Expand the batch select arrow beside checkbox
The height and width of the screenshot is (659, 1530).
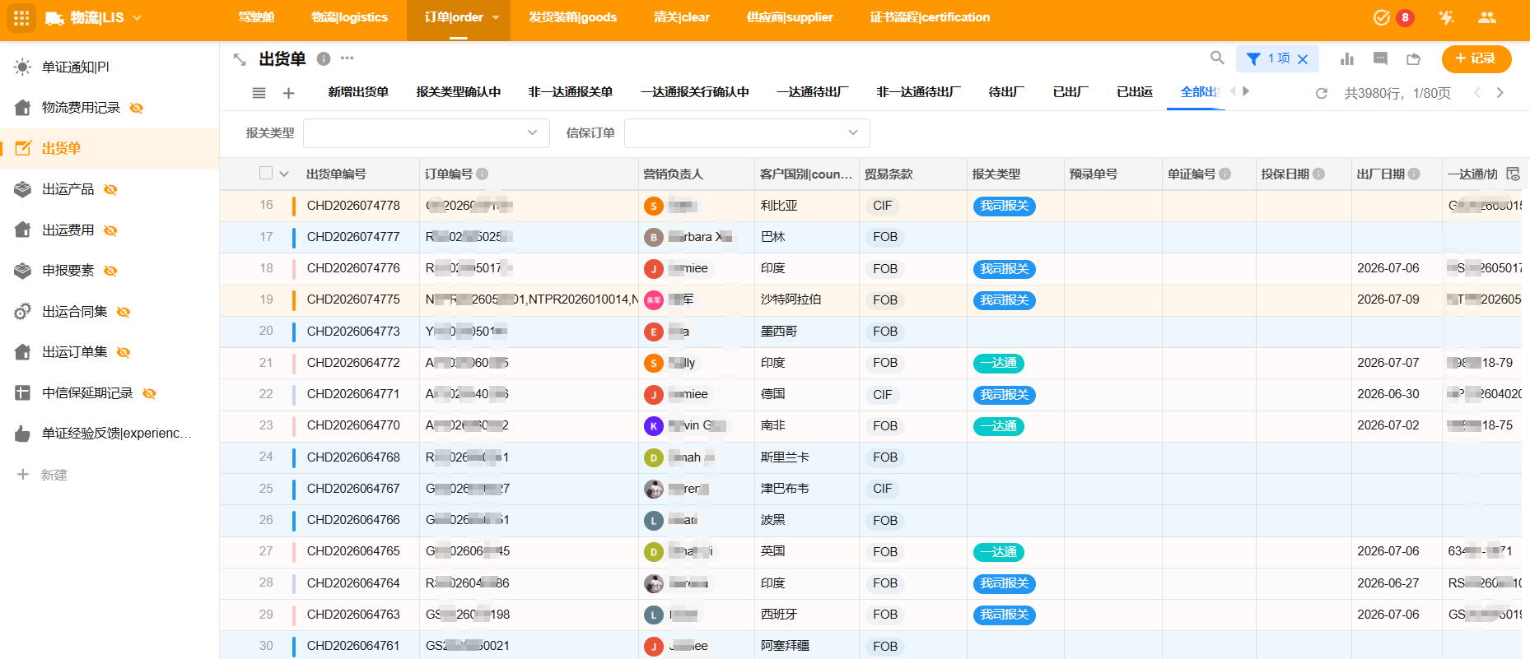point(284,174)
